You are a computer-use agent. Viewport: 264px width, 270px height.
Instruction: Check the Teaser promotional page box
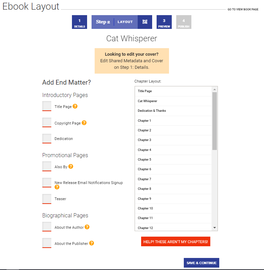47,199
